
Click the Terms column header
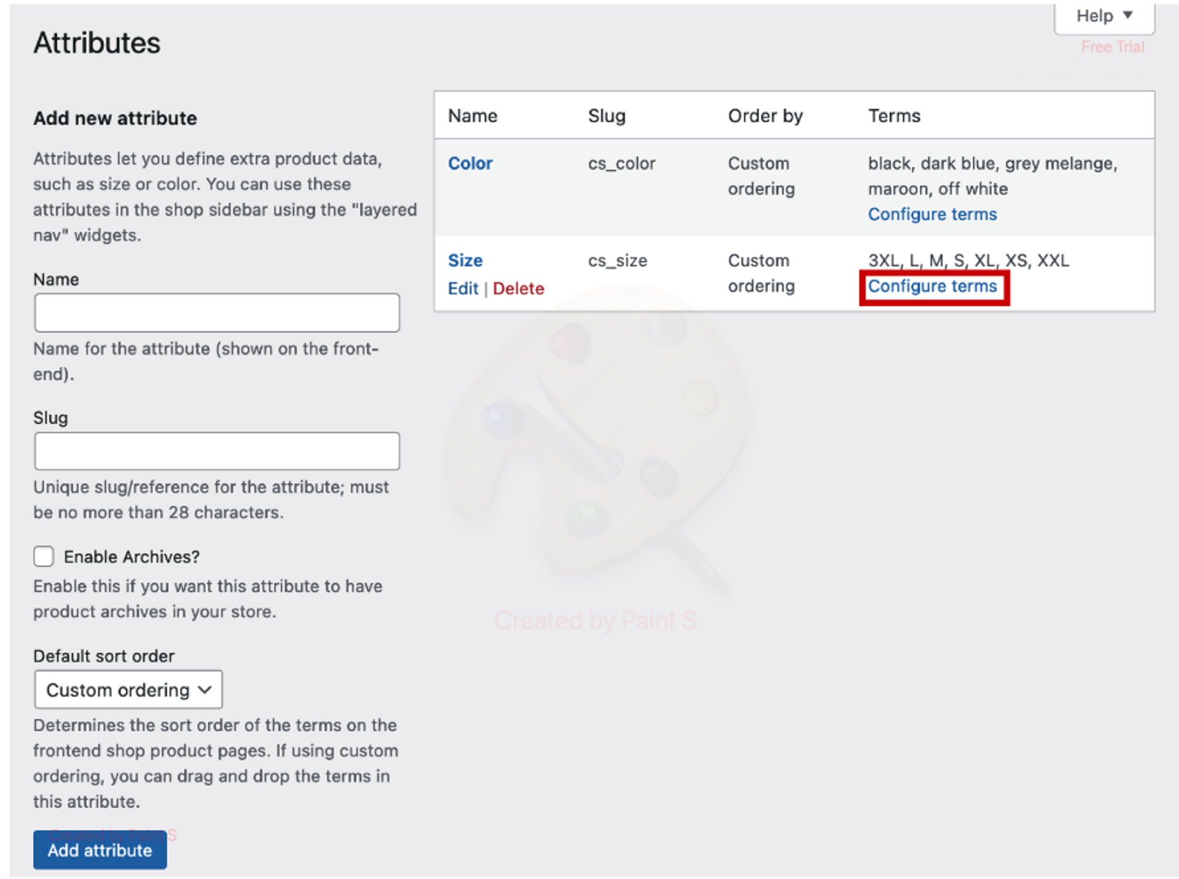click(893, 116)
